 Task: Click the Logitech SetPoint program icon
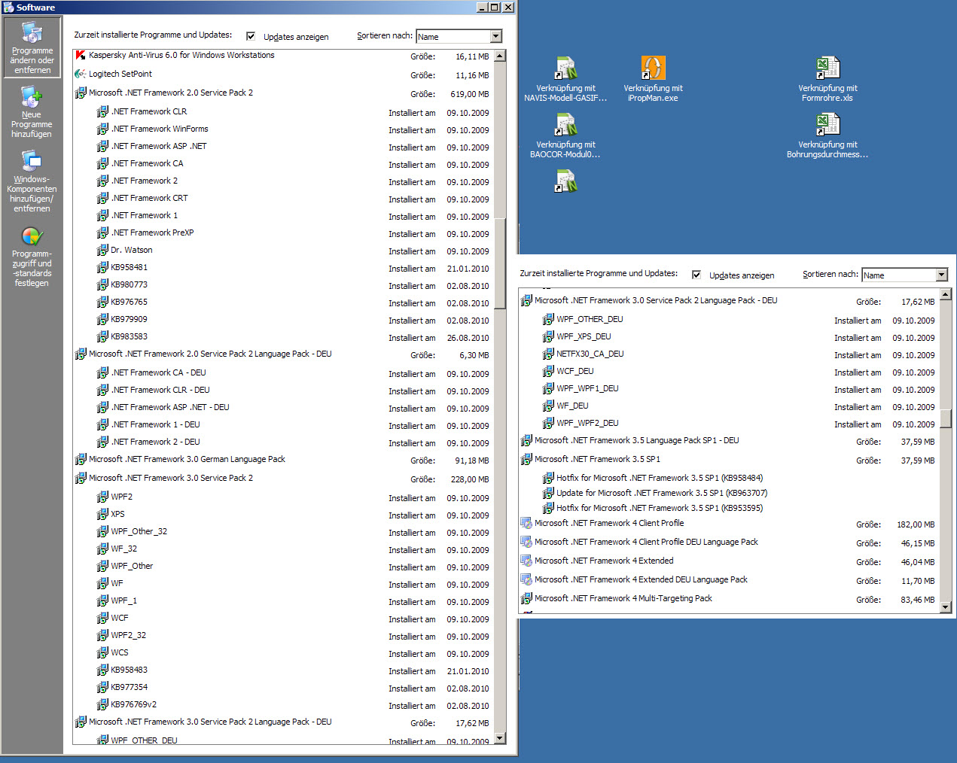[x=81, y=74]
